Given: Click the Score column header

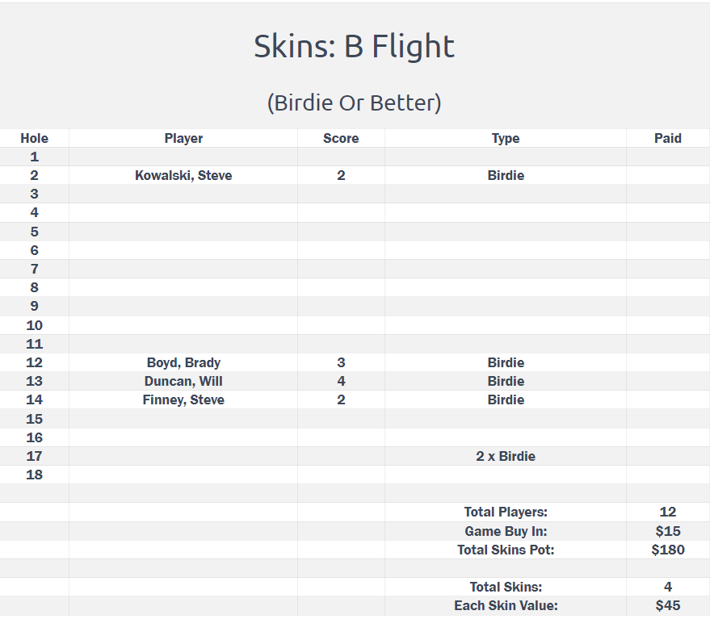Looking at the screenshot, I should pos(341,139).
